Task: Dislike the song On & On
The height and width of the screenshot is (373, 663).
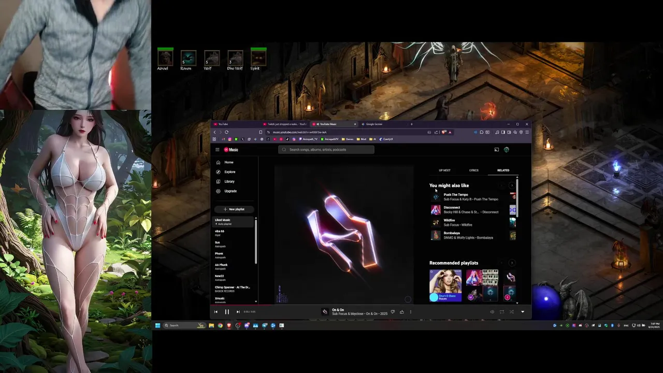Action: pyautogui.click(x=393, y=312)
